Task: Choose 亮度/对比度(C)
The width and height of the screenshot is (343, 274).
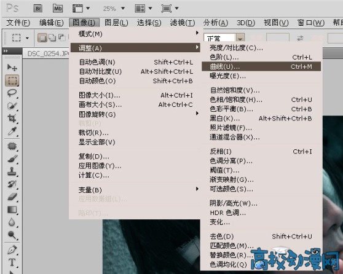Action: pyautogui.click(x=261, y=48)
